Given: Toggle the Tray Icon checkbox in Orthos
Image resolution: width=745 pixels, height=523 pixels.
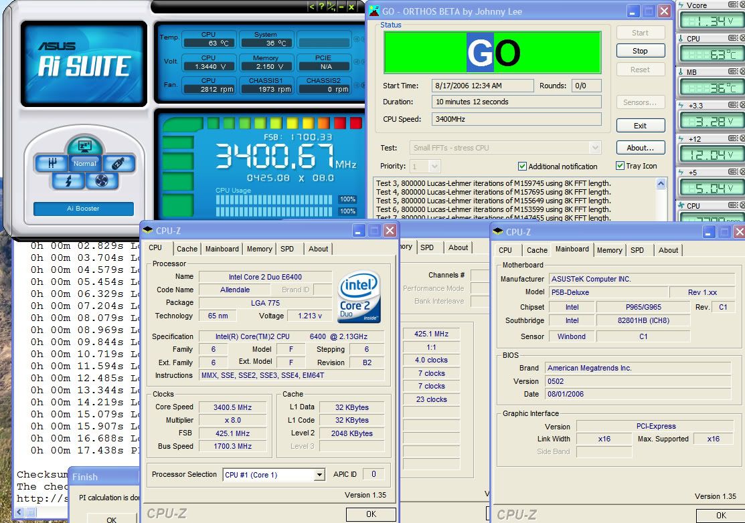Looking at the screenshot, I should [x=620, y=166].
